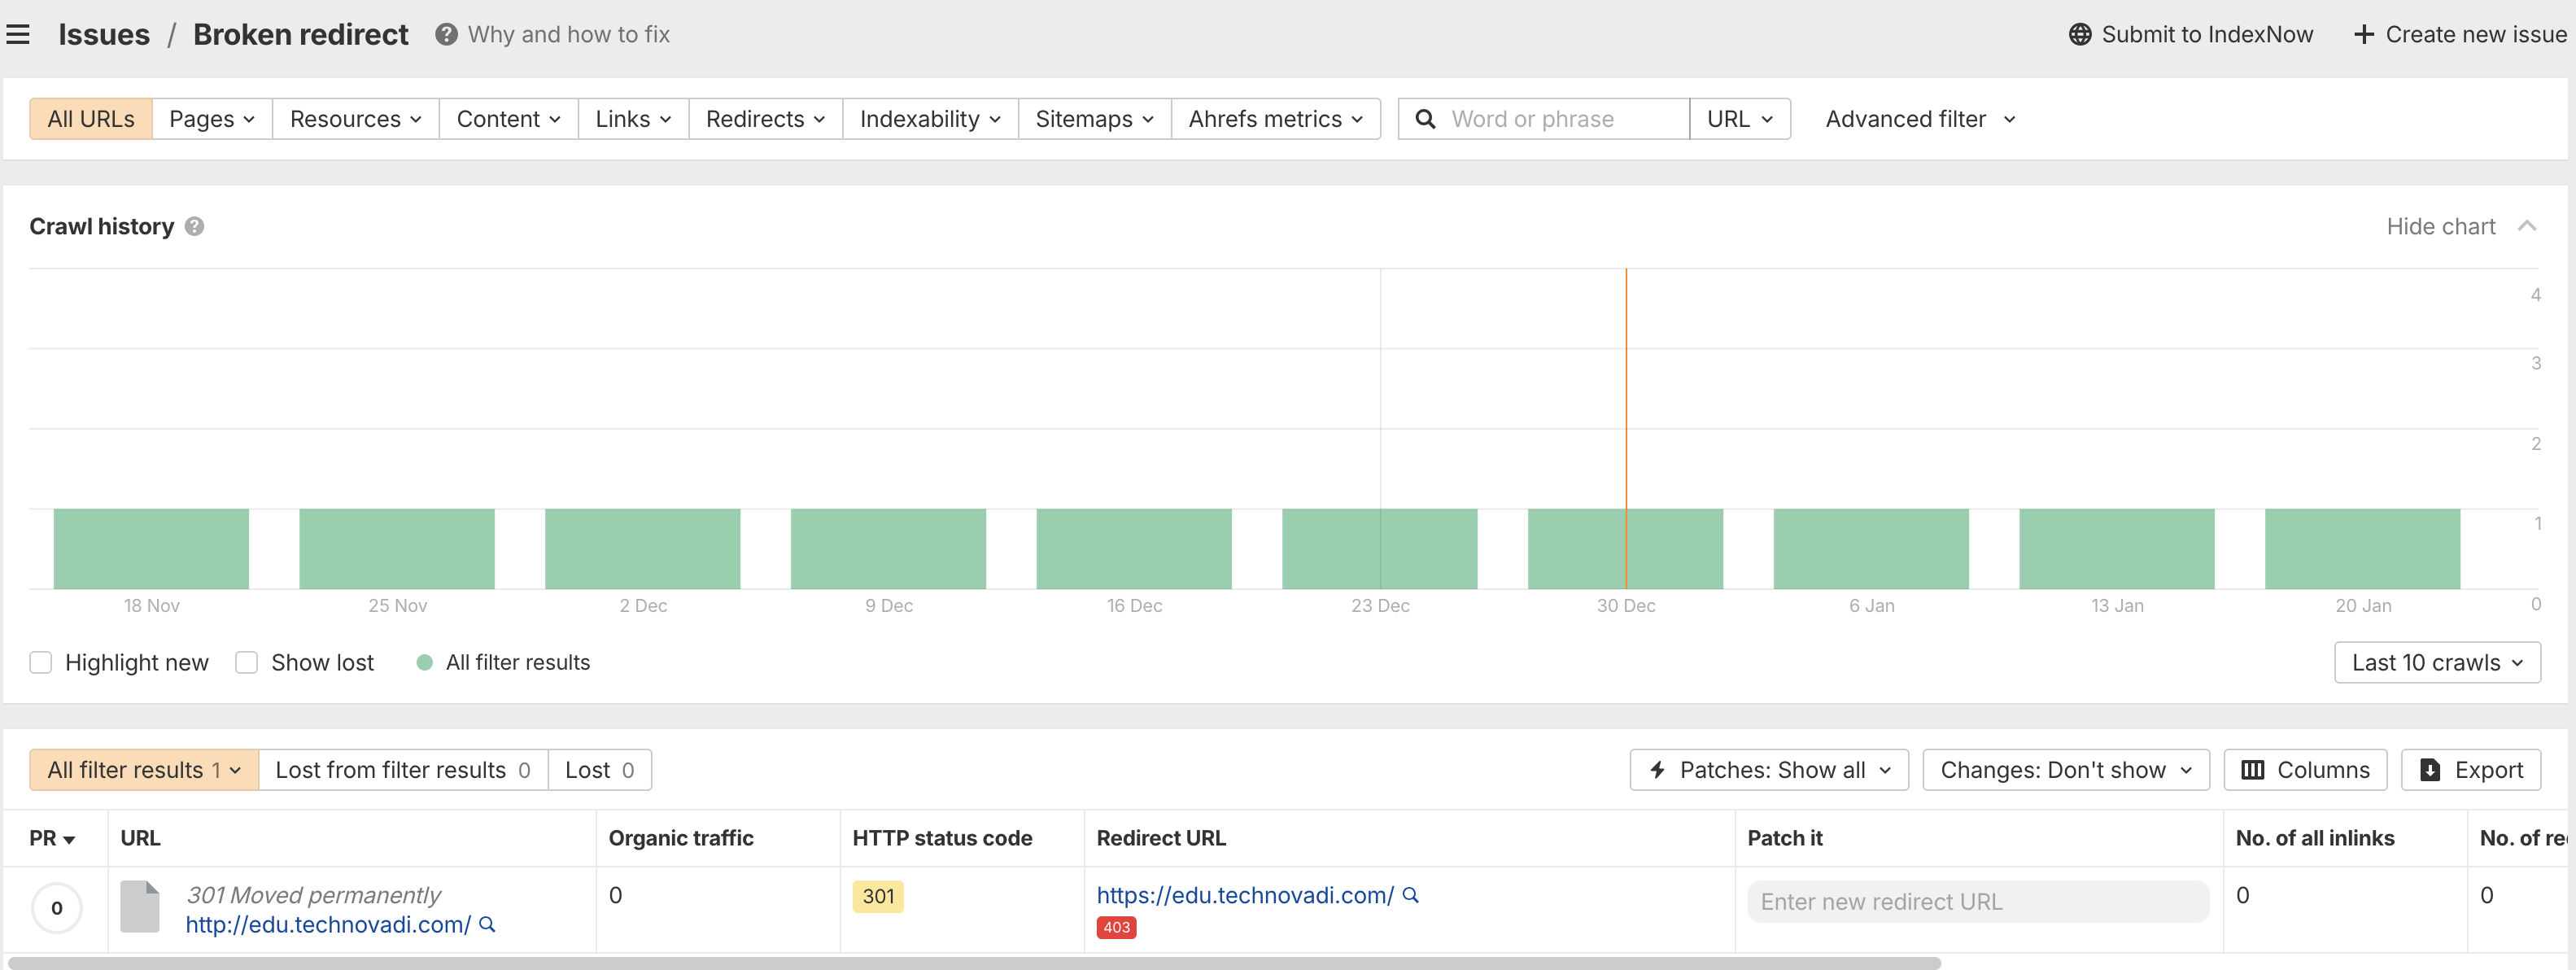Click the 301 Moved permanently text
This screenshot has height=970, width=2576.
[x=314, y=896]
